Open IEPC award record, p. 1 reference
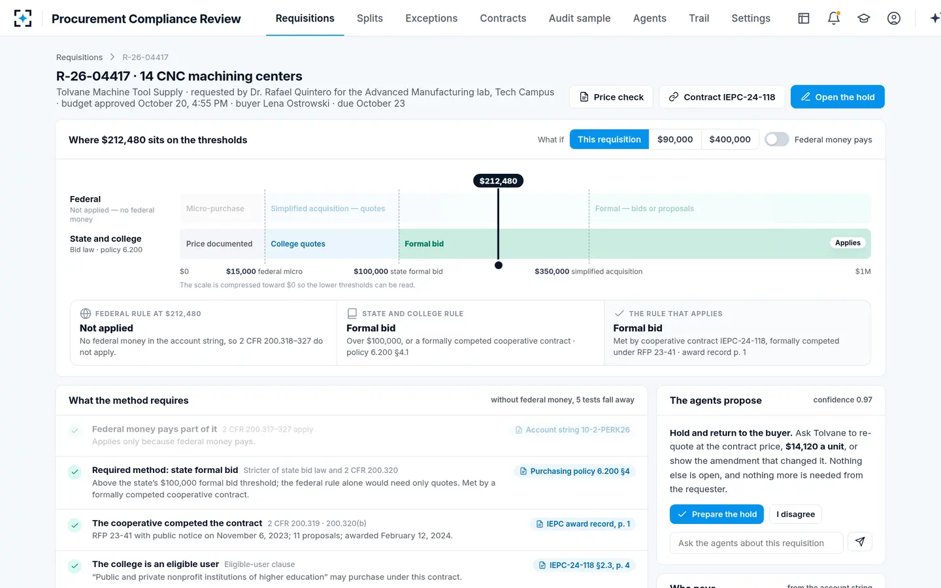Screen dimensions: 941x588 pos(583,524)
